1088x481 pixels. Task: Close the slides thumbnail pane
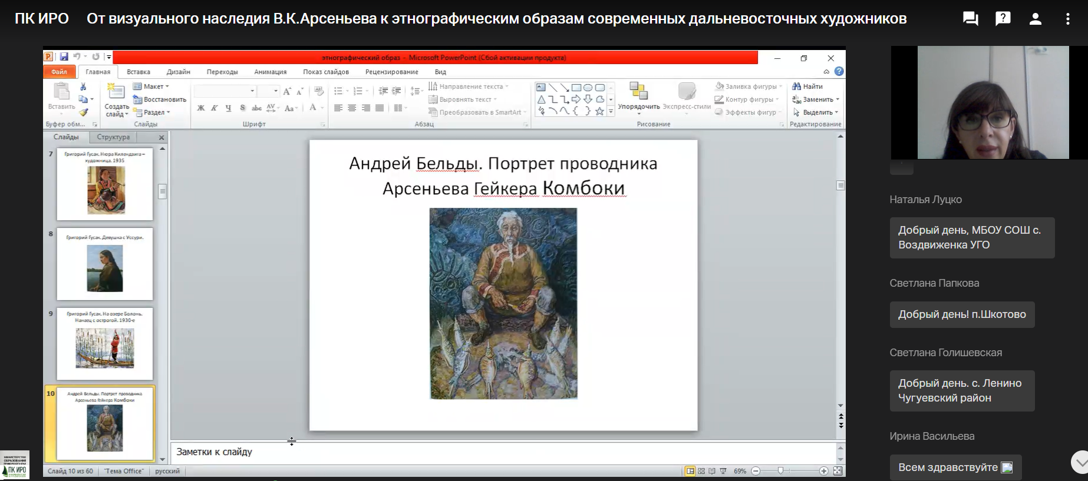coord(161,137)
